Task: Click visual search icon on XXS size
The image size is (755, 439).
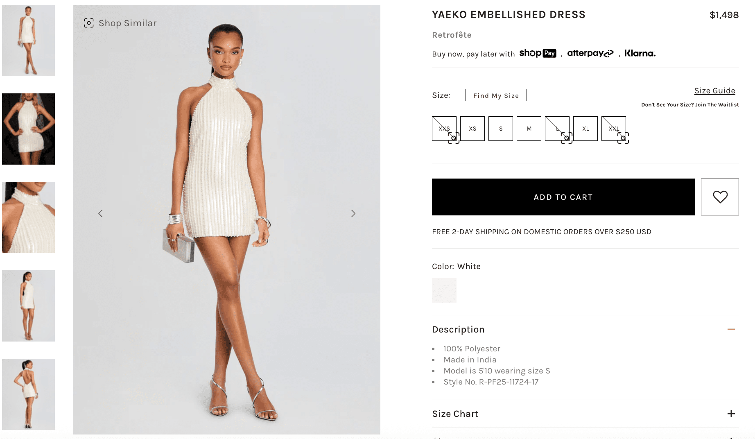Action: tap(454, 138)
